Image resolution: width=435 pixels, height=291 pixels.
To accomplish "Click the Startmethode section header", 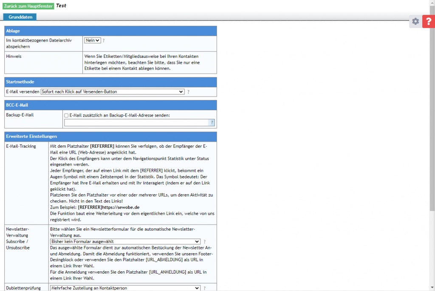I will point(110,82).
